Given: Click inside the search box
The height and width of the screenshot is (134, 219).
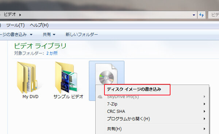Looking at the screenshot, I should pos(214,15).
